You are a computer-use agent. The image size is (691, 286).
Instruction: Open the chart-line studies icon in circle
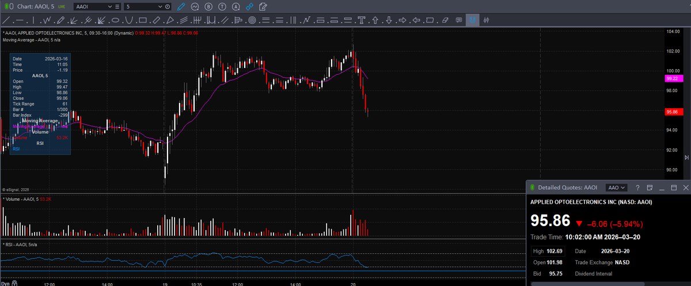click(x=195, y=6)
